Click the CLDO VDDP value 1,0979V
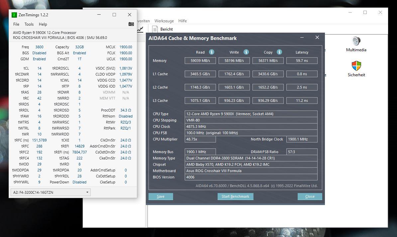This screenshot has height=237, width=397. click(x=126, y=74)
